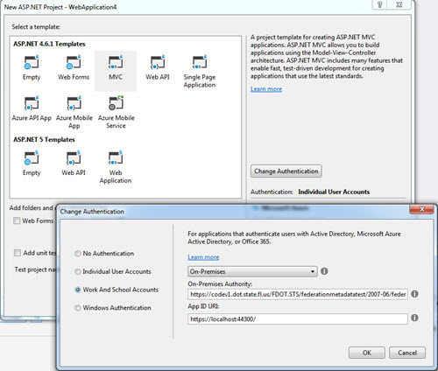Choose the Azure API App template
This screenshot has height=371, width=438.
pyautogui.click(x=32, y=103)
